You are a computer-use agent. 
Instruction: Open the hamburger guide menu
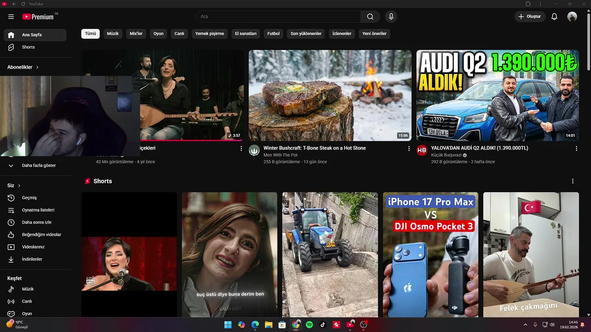point(11,17)
